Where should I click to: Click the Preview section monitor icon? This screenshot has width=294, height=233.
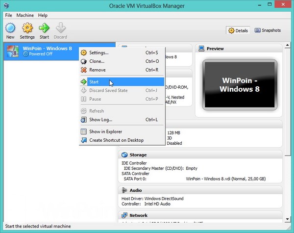click(201, 49)
